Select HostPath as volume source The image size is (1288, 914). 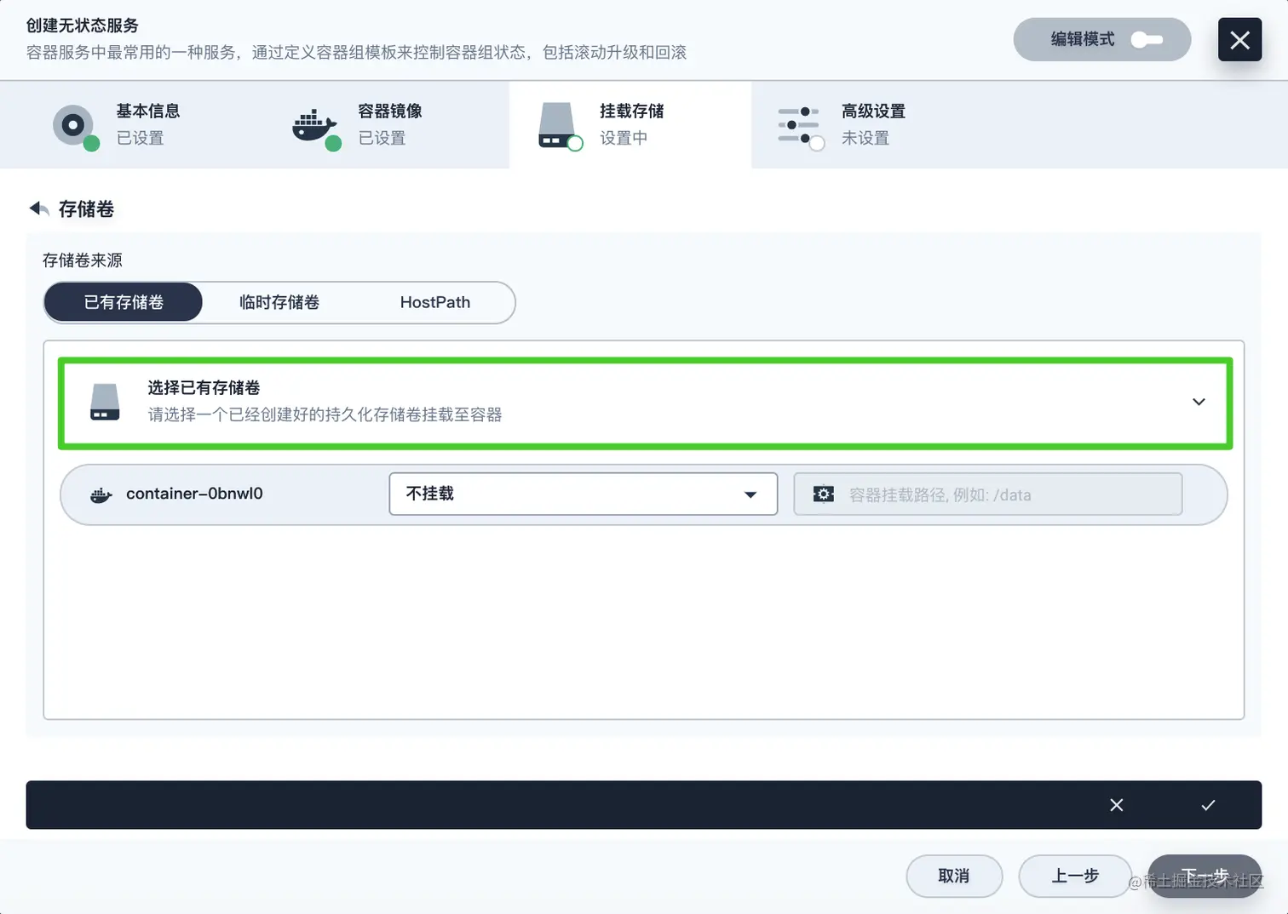pyautogui.click(x=434, y=302)
